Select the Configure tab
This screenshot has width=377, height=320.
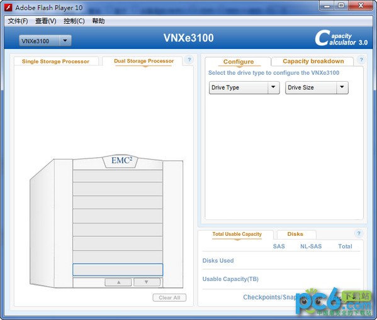pos(239,62)
